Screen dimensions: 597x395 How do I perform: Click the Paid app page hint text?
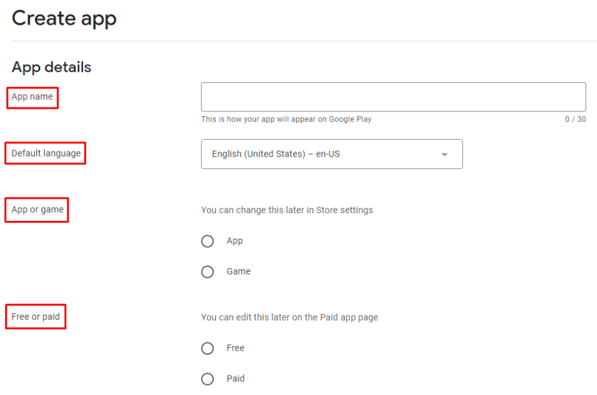click(x=290, y=317)
